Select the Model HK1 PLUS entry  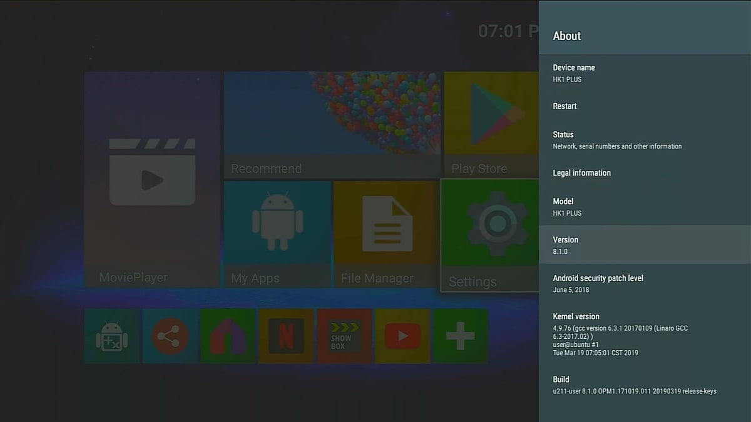coord(645,207)
